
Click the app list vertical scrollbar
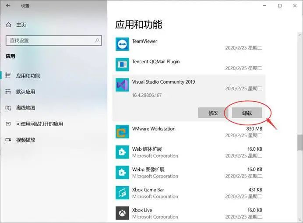(299, 142)
